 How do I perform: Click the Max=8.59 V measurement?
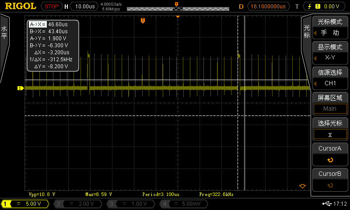[x=99, y=194]
